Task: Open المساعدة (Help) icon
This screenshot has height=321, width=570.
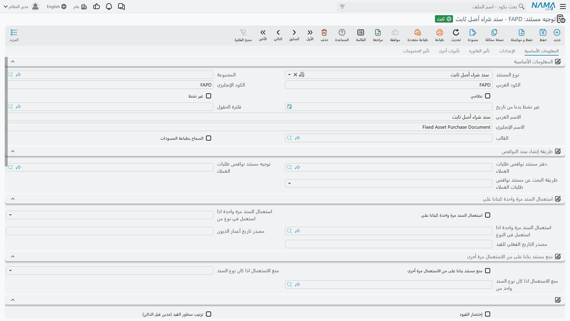Action: click(x=342, y=32)
